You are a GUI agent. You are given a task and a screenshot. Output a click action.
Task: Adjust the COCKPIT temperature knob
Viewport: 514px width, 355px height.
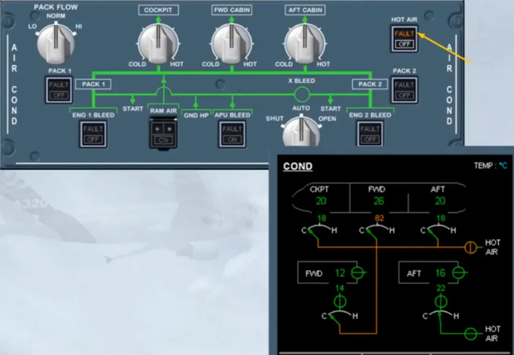[159, 43]
